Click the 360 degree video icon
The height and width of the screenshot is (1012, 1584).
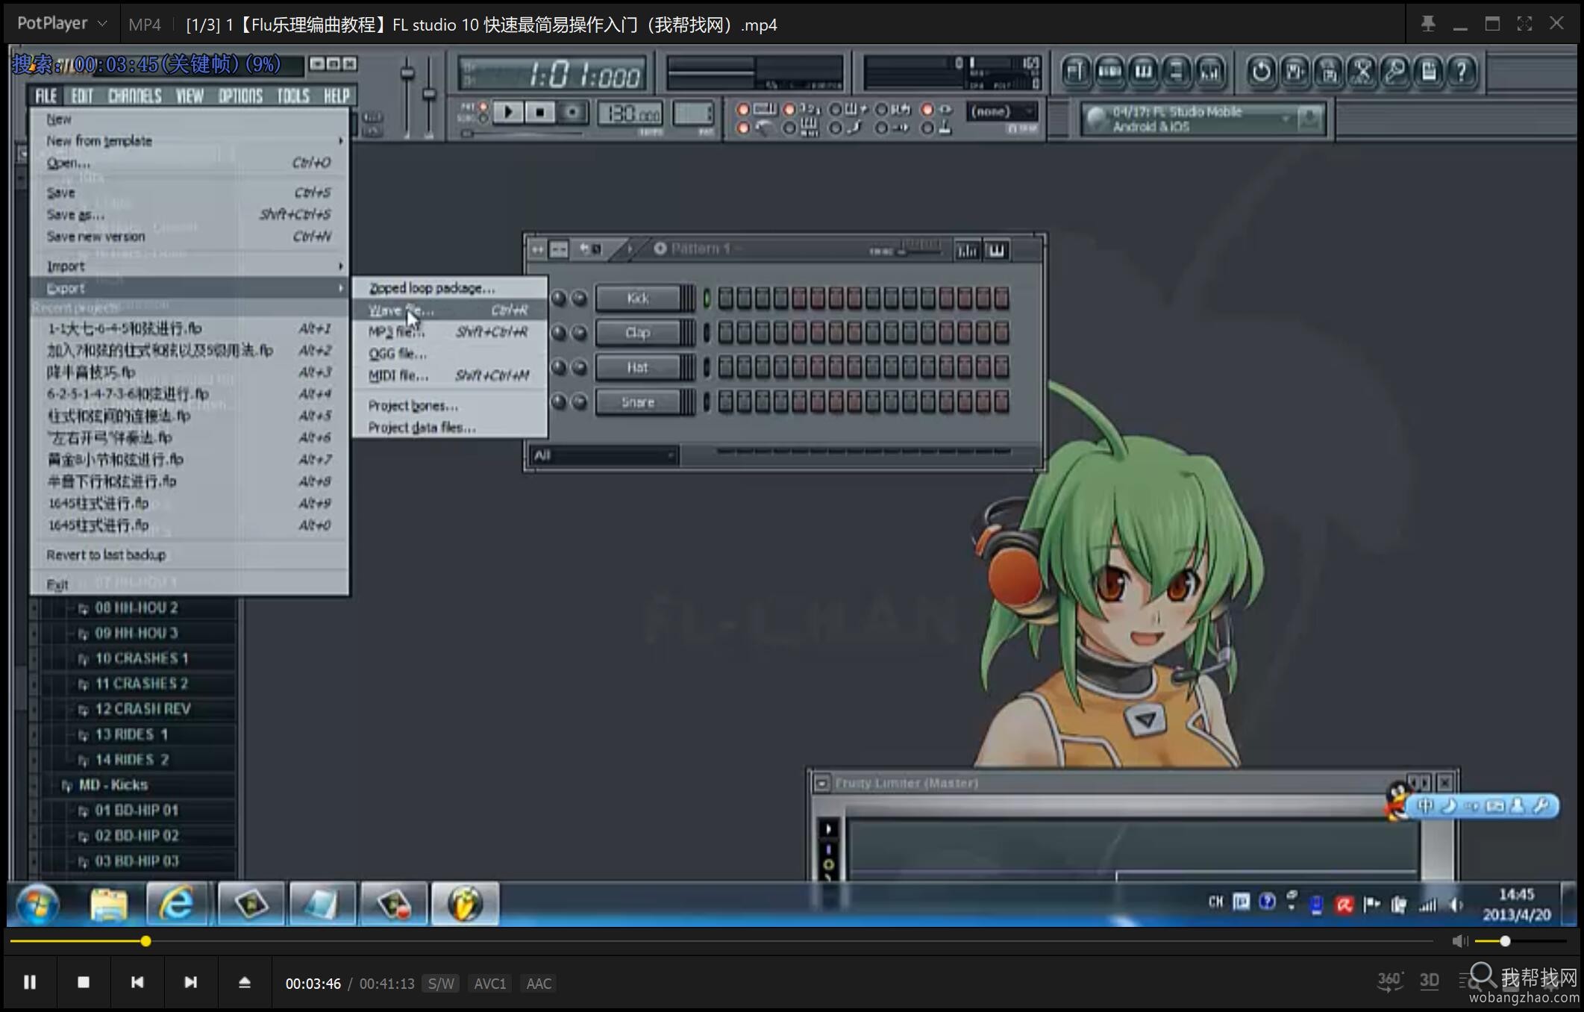pyautogui.click(x=1390, y=981)
